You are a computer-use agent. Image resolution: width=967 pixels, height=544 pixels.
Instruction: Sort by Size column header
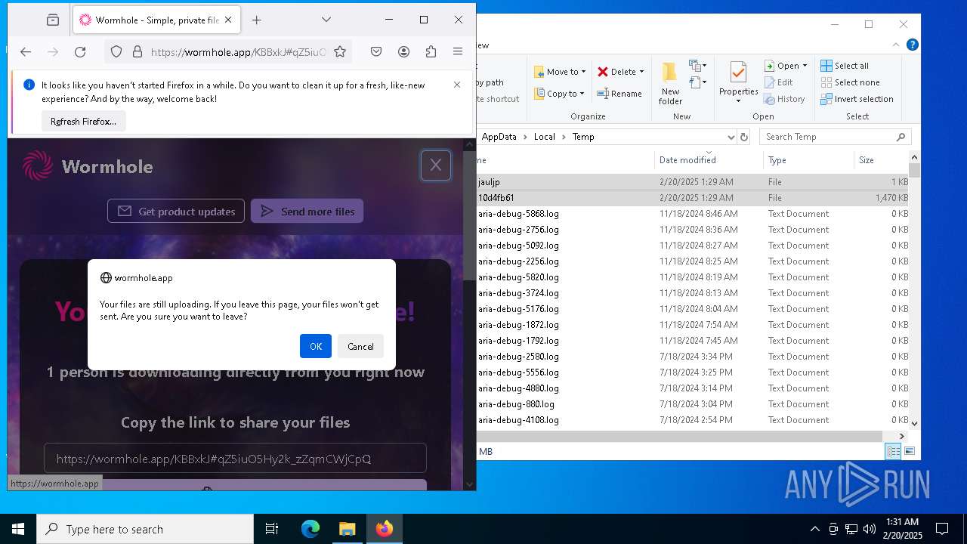(x=880, y=160)
